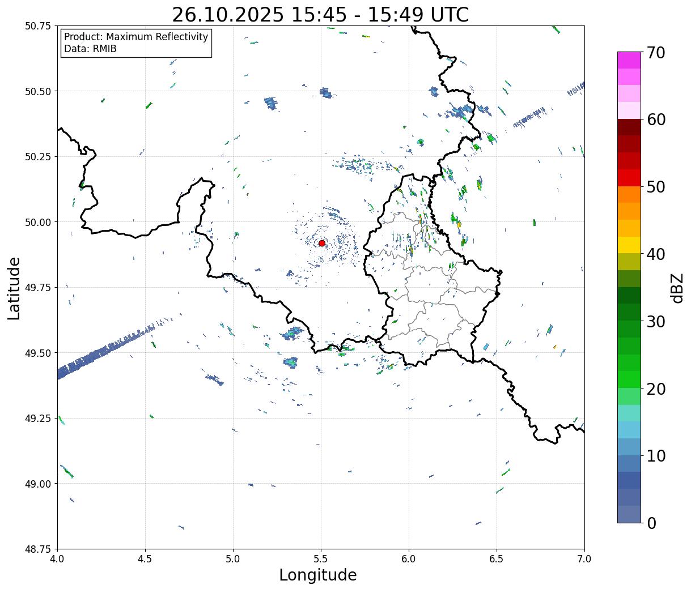Click the colorbar tick label 60

[x=656, y=119]
